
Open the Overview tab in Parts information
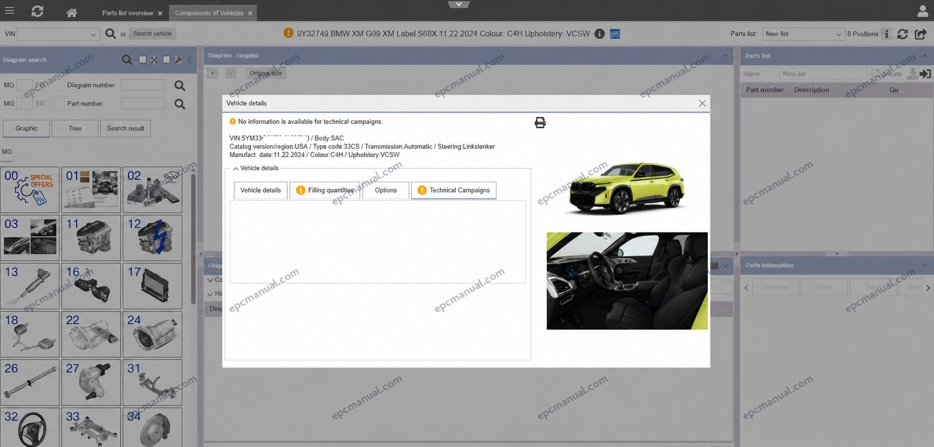pyautogui.click(x=775, y=287)
